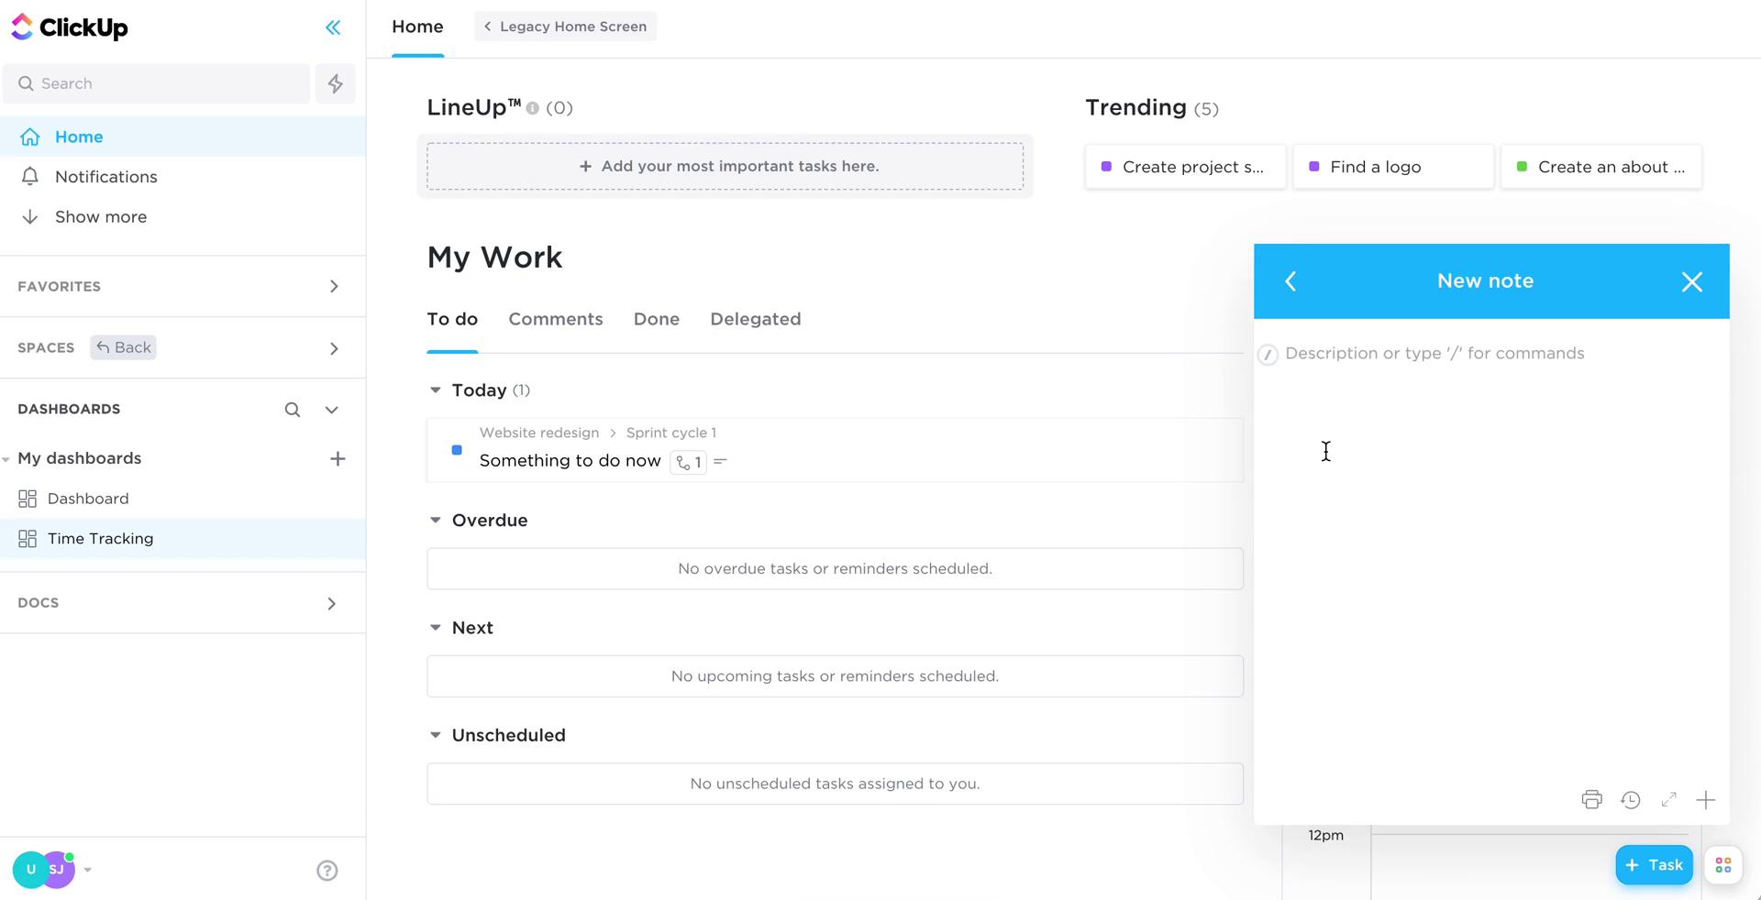Open the Create an about ... trending card

1601,167
